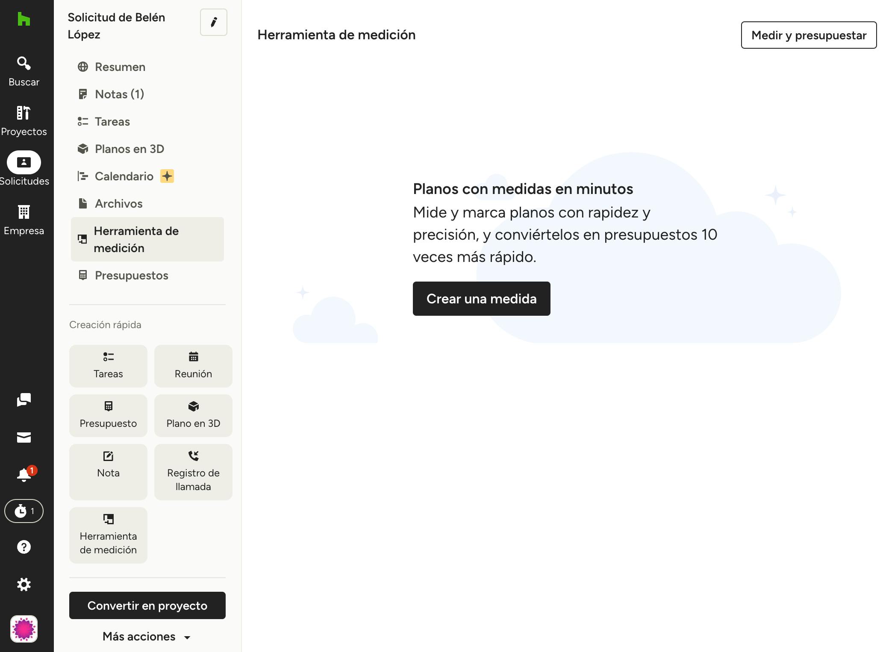
Task: Open Buscar search in the sidebar
Action: (24, 71)
